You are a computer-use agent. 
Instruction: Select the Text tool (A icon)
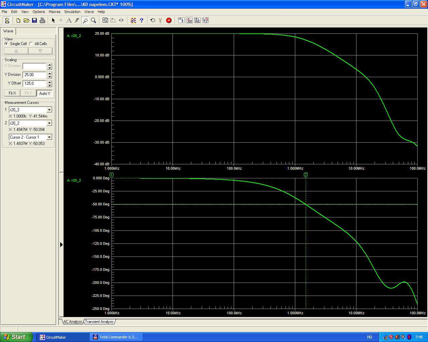tap(69, 20)
